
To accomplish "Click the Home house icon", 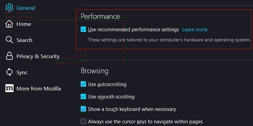I will pos(9,24).
